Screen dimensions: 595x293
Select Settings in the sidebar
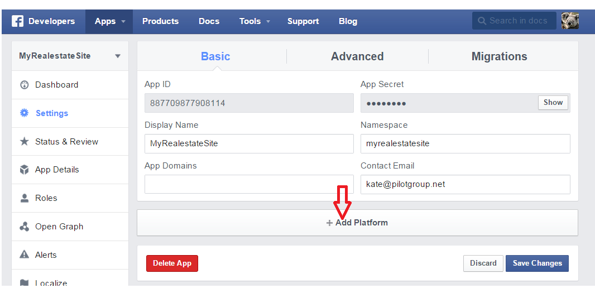(x=70, y=113)
